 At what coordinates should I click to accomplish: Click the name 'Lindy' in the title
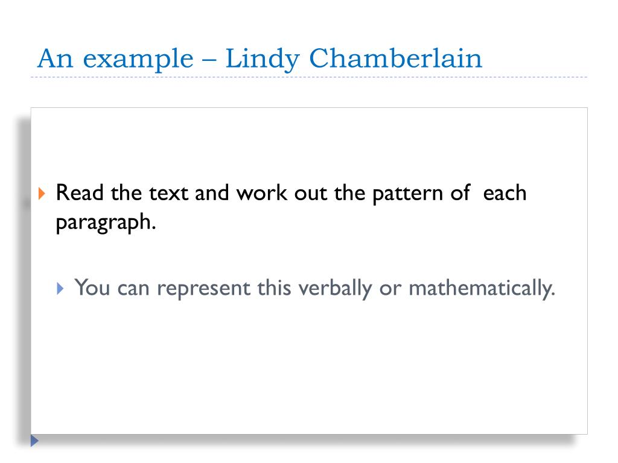(x=263, y=59)
